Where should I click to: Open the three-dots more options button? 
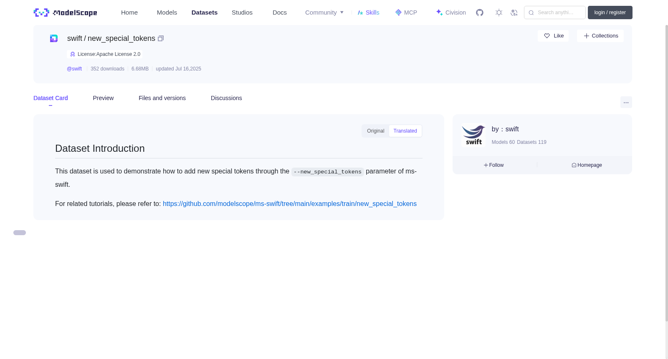click(626, 102)
